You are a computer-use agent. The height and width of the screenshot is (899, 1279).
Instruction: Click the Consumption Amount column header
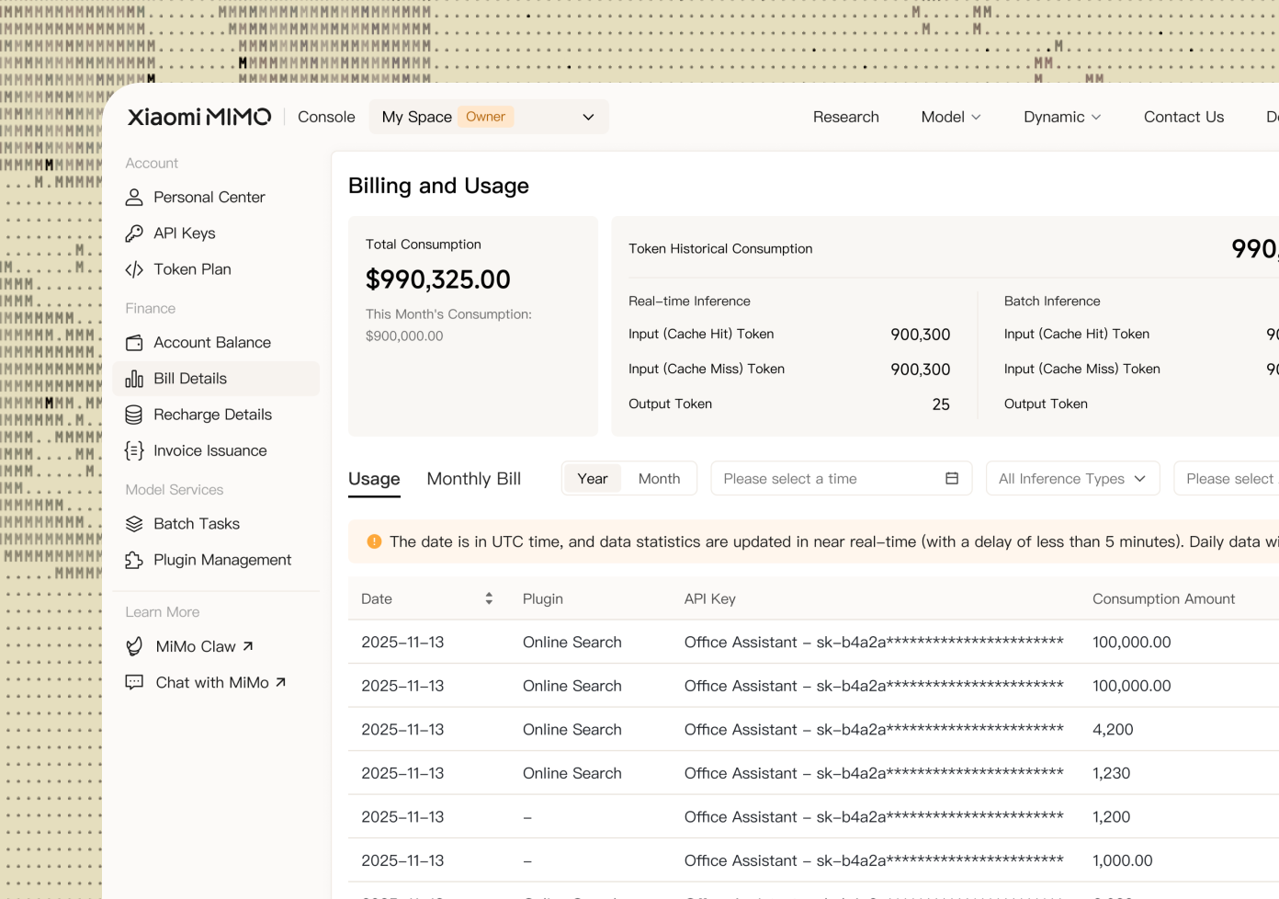click(1163, 598)
